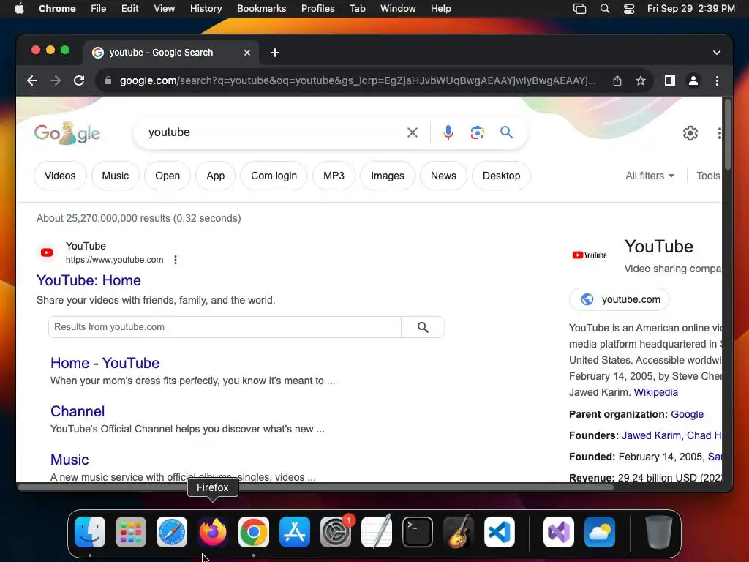Open a new tab with the plus button
The height and width of the screenshot is (562, 749).
pyautogui.click(x=275, y=53)
